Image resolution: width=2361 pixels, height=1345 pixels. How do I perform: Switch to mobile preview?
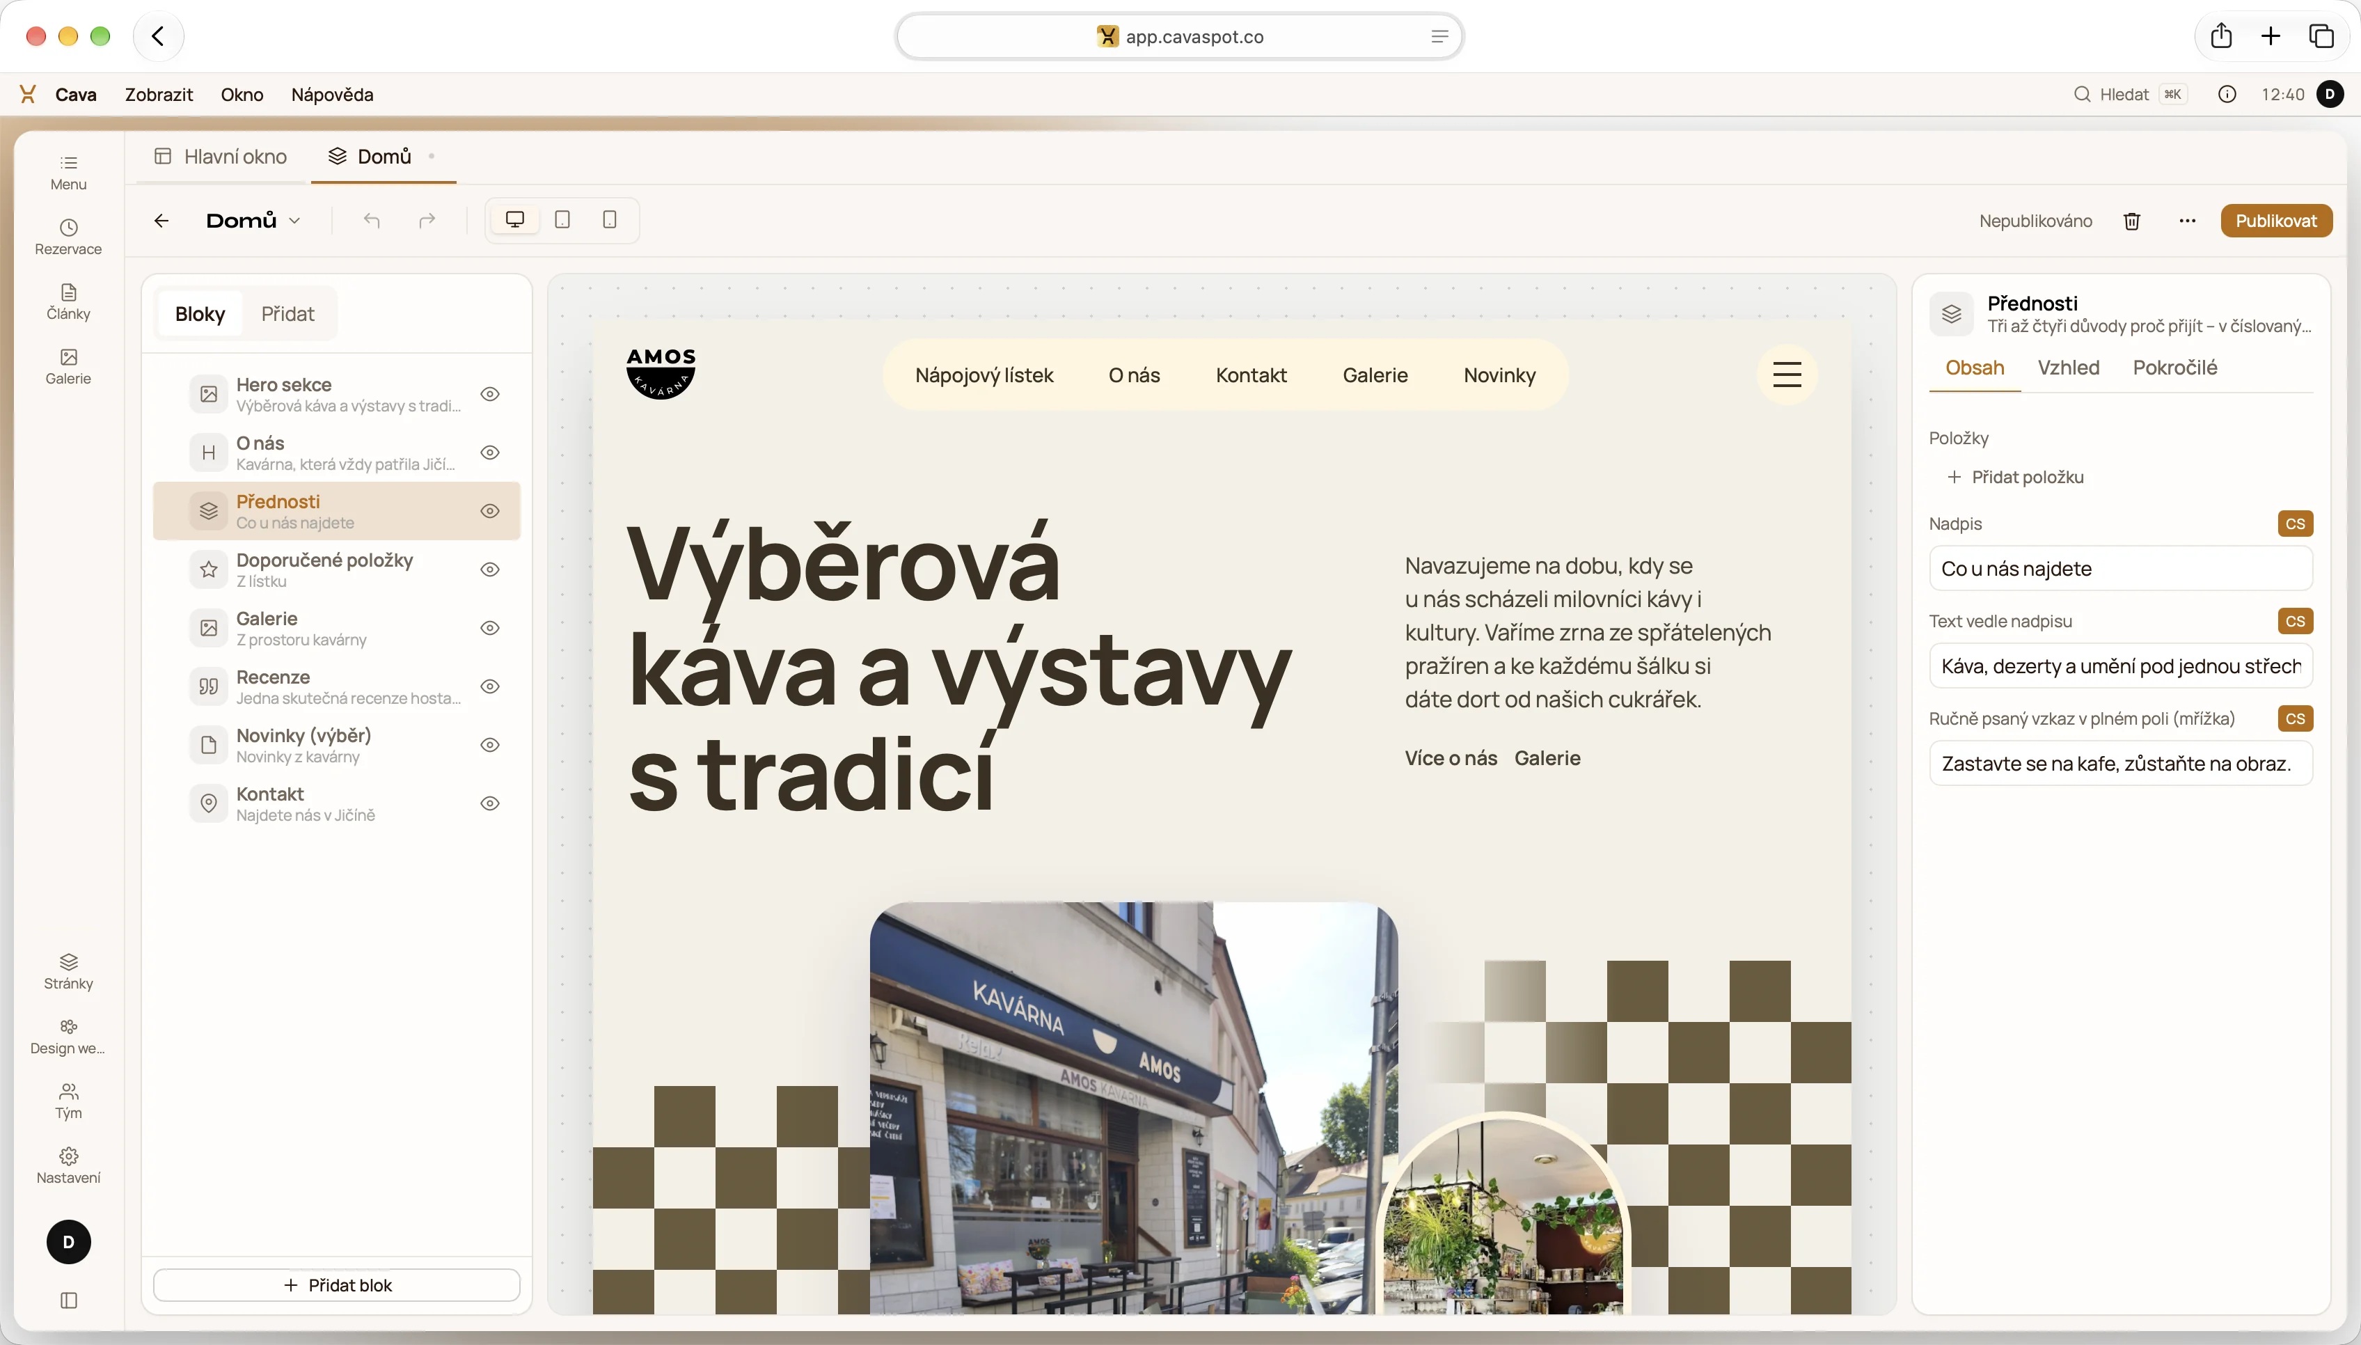pyautogui.click(x=610, y=220)
